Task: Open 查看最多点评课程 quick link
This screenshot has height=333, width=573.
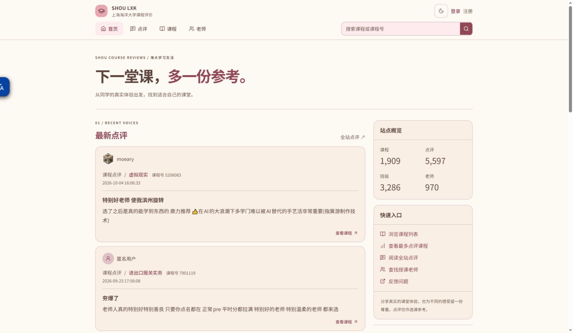Action: (x=404, y=246)
